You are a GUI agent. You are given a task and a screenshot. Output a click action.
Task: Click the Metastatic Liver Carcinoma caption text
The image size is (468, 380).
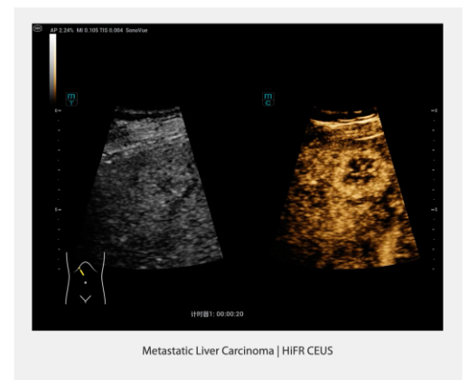[208, 351]
